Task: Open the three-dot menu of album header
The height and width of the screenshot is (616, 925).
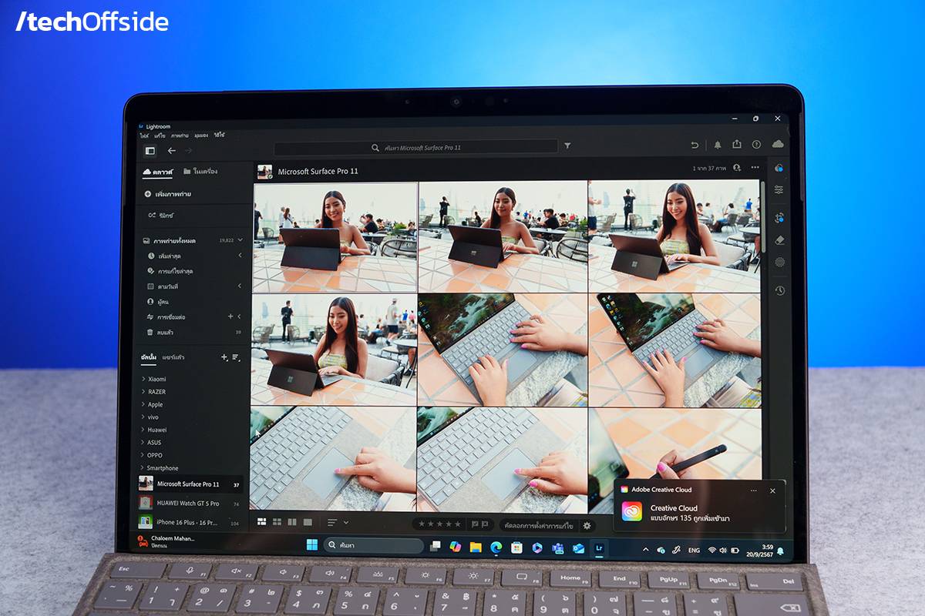Action: [755, 167]
